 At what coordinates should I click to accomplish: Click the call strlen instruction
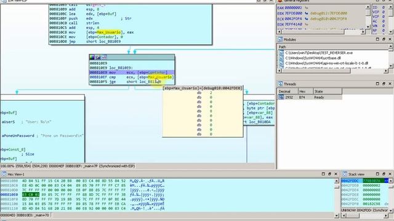74,23
